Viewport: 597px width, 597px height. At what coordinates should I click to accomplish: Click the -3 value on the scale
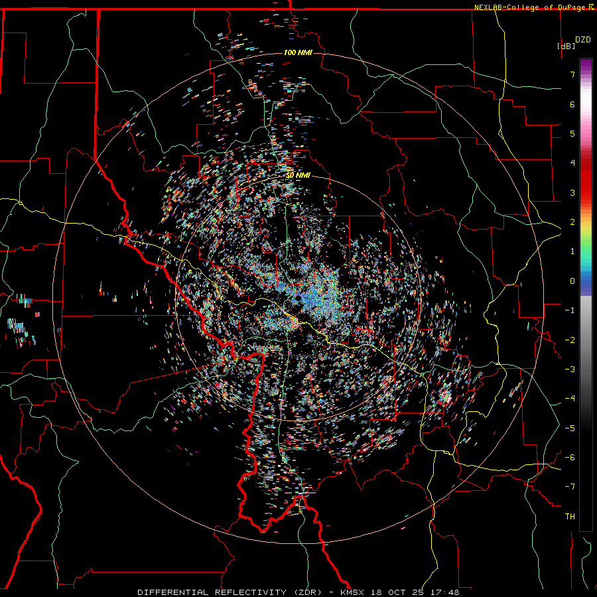point(570,369)
